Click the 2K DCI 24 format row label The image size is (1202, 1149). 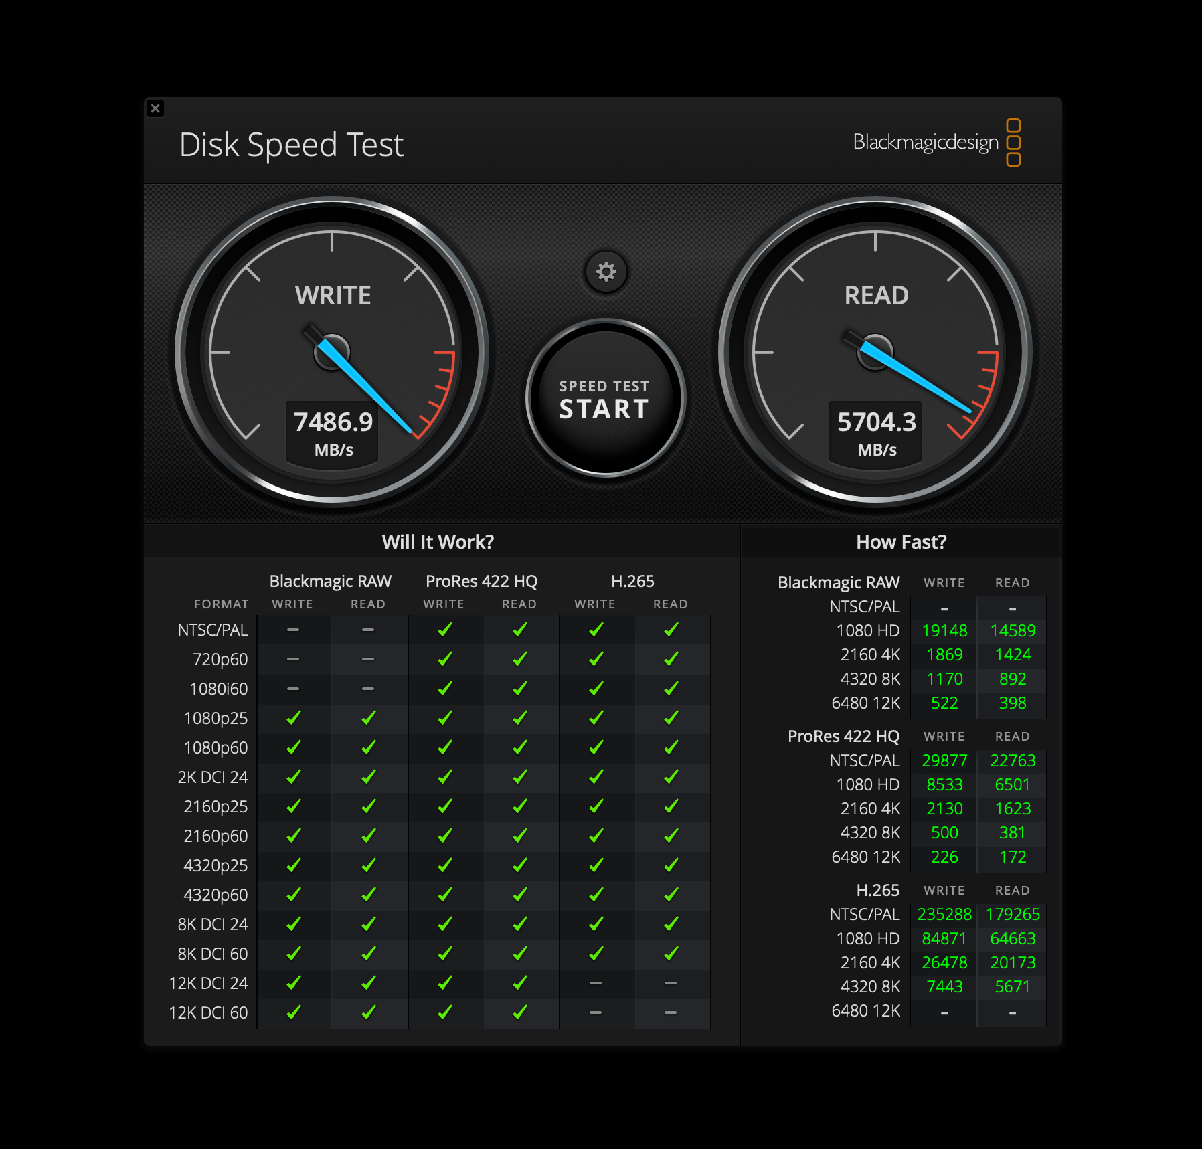tap(213, 777)
